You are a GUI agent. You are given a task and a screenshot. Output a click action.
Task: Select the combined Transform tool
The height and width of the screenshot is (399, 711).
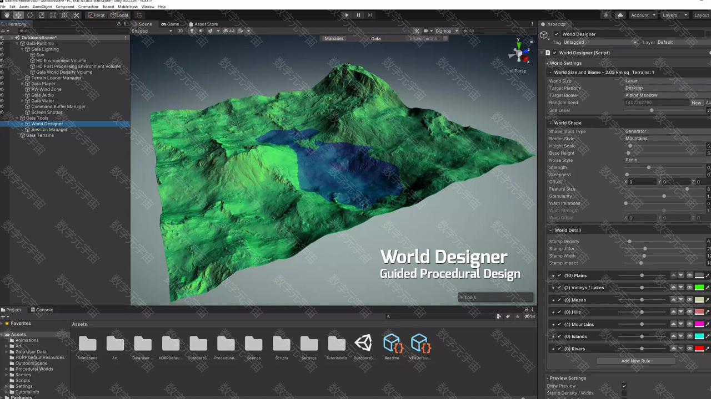pyautogui.click(x=65, y=15)
